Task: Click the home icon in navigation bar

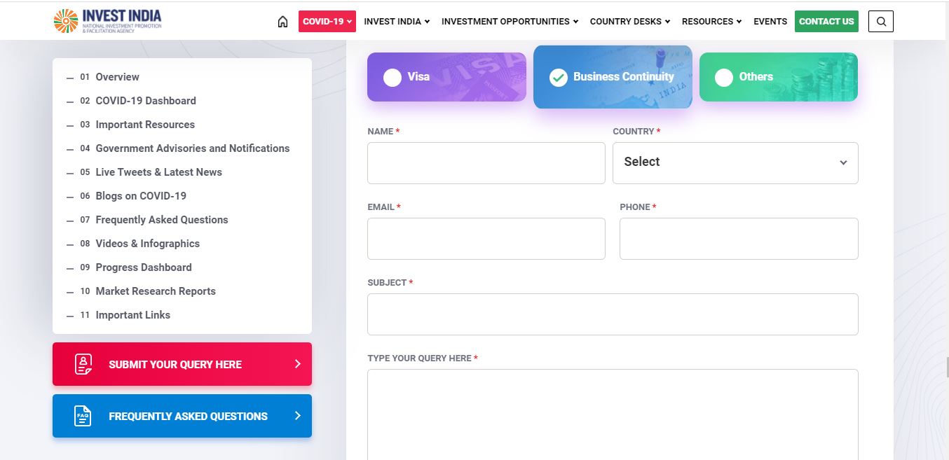Action: pyautogui.click(x=282, y=22)
